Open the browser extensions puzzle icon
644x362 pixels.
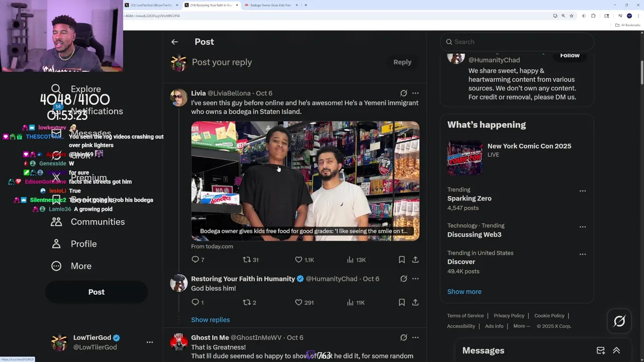593,16
